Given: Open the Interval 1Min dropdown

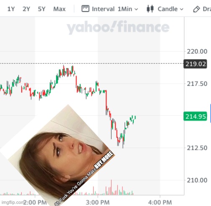Looking at the screenshot, I should tap(110, 9).
